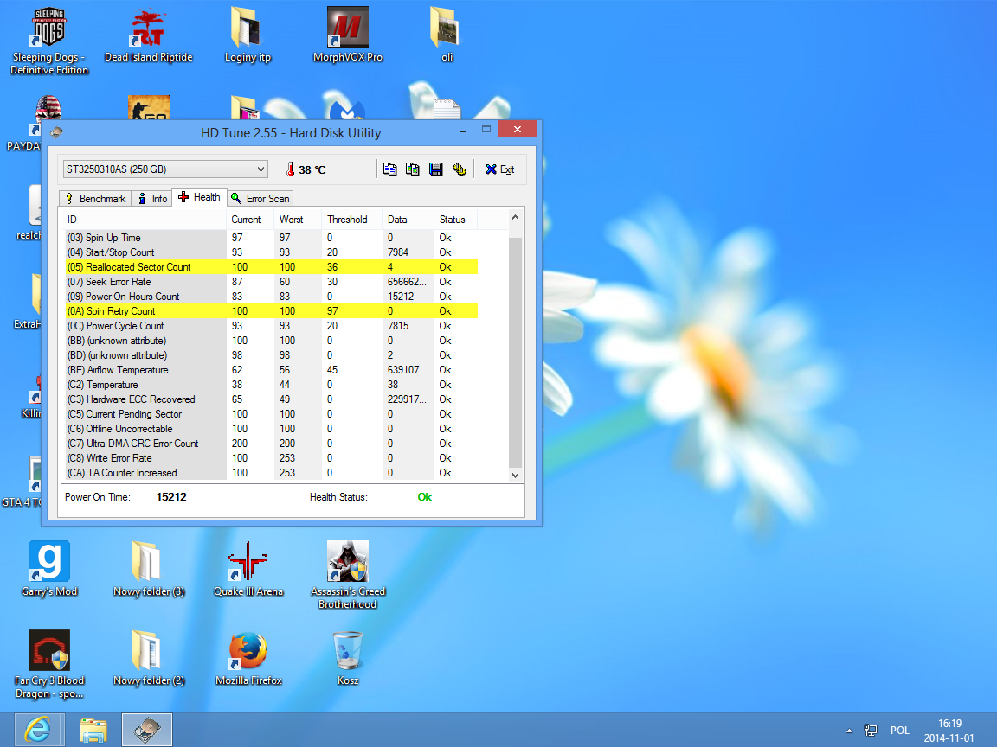Viewport: 997px width, 747px height.
Task: Click the Sleeping Dogs desktop icon
Action: click(49, 41)
